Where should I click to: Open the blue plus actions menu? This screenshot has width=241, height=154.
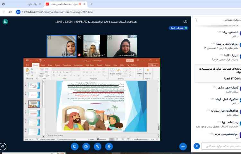pos(183,146)
